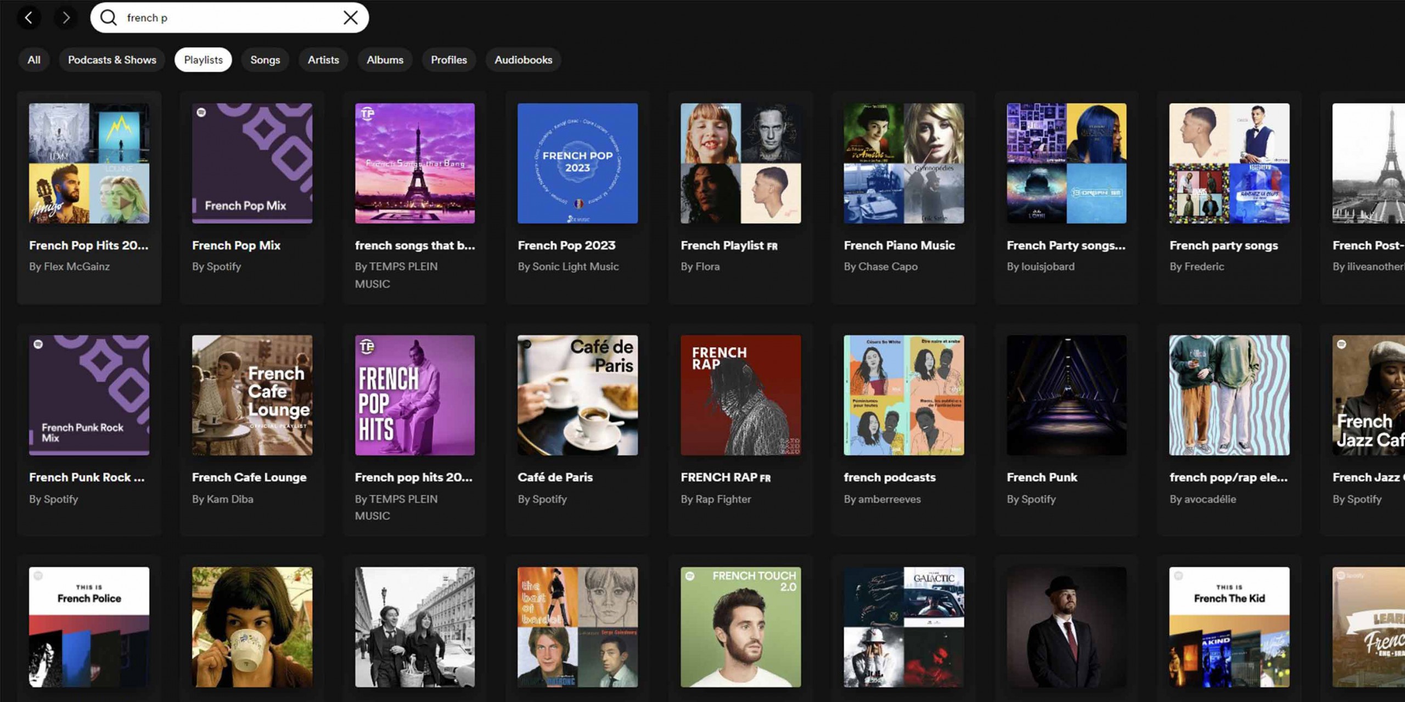Open the French Punk Rock Mix cover
The height and width of the screenshot is (702, 1405).
click(x=89, y=395)
